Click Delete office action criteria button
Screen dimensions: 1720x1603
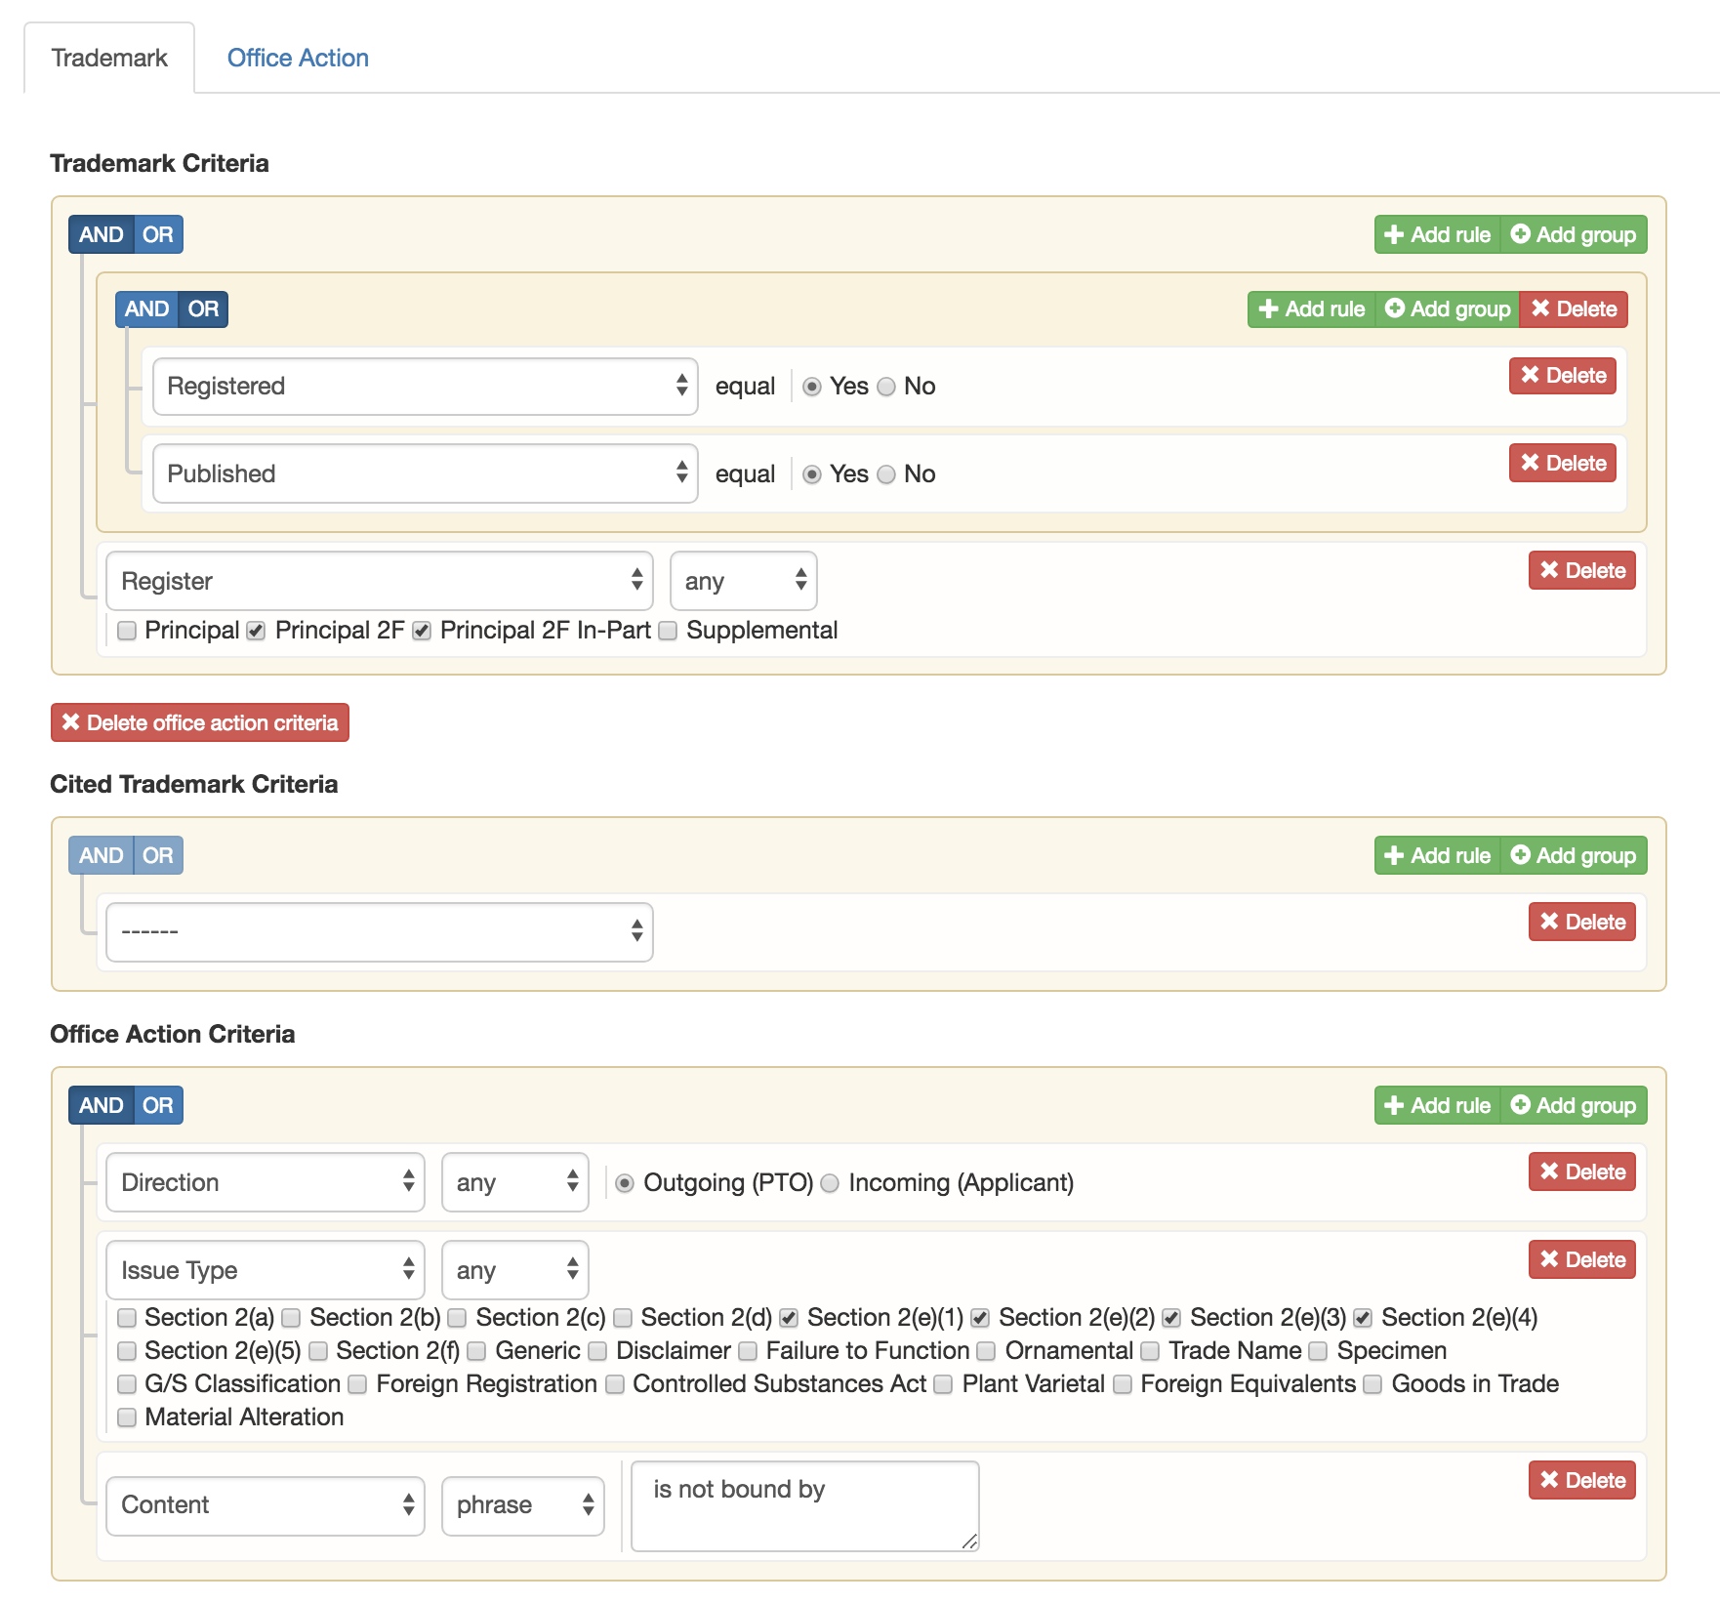[200, 723]
